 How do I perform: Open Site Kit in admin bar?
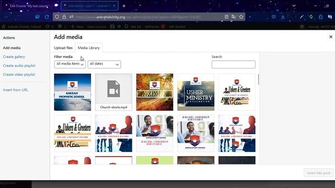click(x=133, y=27)
